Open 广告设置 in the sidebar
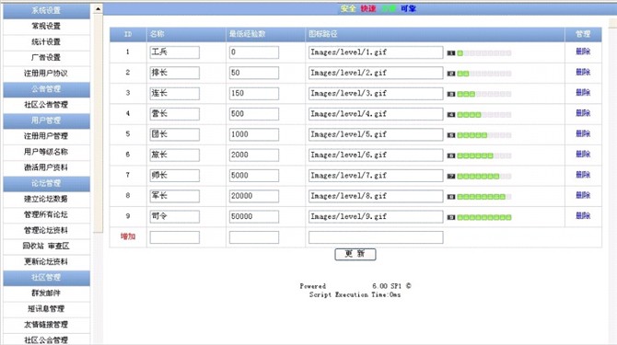The height and width of the screenshot is (345, 617). tap(46, 57)
